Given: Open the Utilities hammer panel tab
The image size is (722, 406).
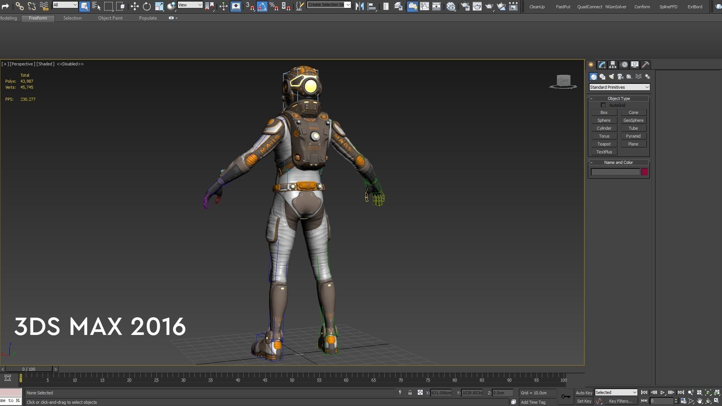Looking at the screenshot, I should point(646,65).
